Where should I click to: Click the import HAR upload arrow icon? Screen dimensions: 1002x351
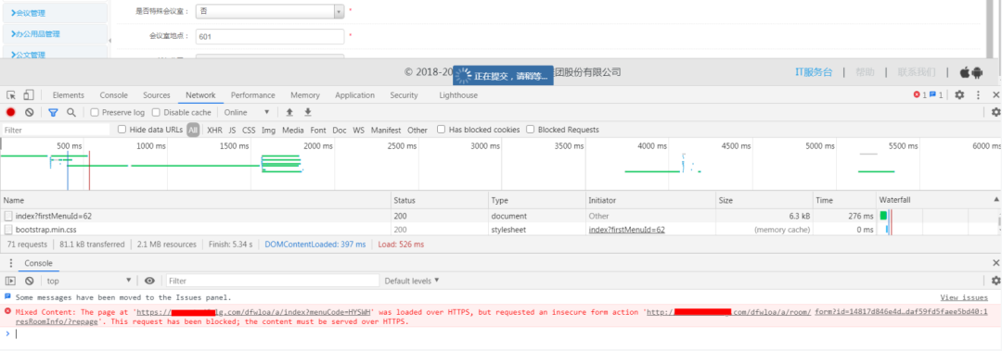(x=289, y=112)
